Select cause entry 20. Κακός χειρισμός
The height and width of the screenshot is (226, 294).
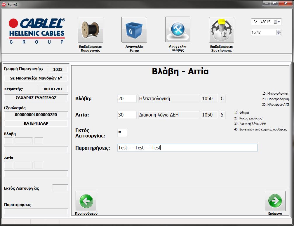point(248,118)
